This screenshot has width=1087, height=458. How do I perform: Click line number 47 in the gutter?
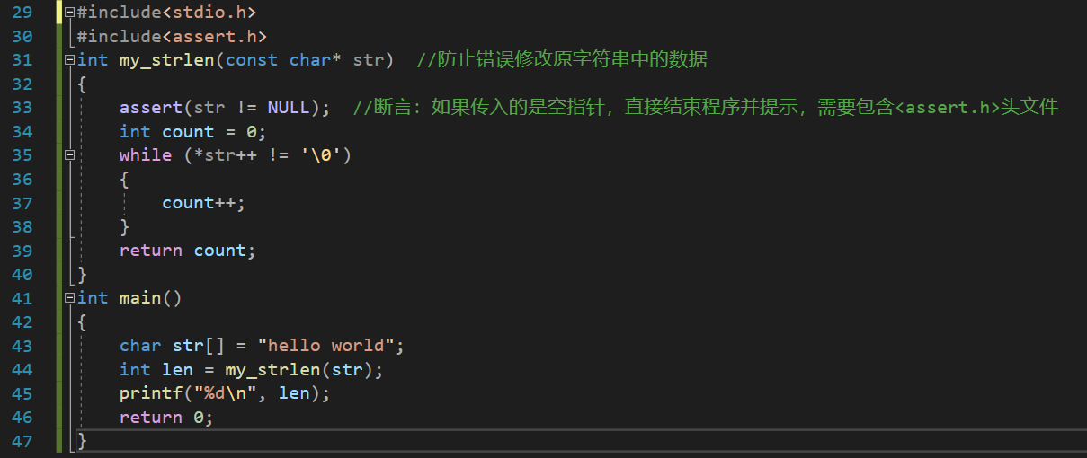[x=22, y=441]
